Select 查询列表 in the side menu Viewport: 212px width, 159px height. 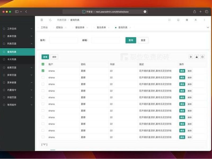(17, 52)
